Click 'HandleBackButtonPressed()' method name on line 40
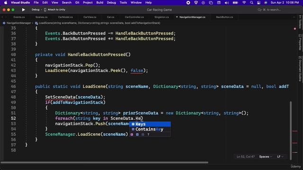 pos(99,55)
